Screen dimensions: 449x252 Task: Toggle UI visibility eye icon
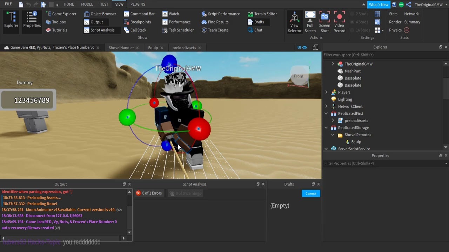pyautogui.click(x=302, y=48)
